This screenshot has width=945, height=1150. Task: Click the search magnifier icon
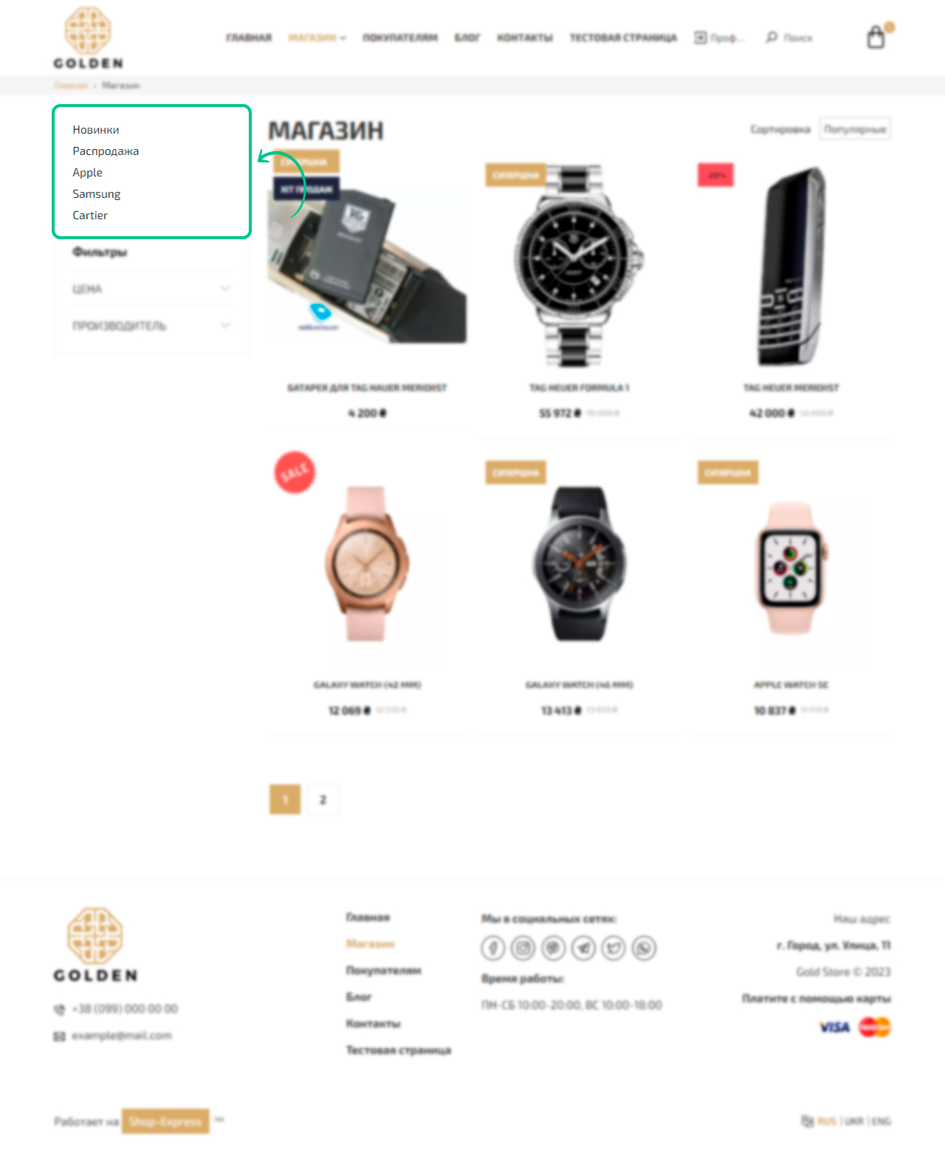[772, 37]
